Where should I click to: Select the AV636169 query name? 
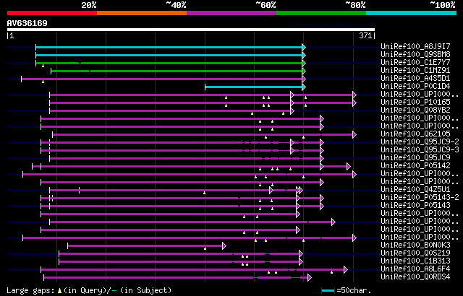[x=27, y=23]
